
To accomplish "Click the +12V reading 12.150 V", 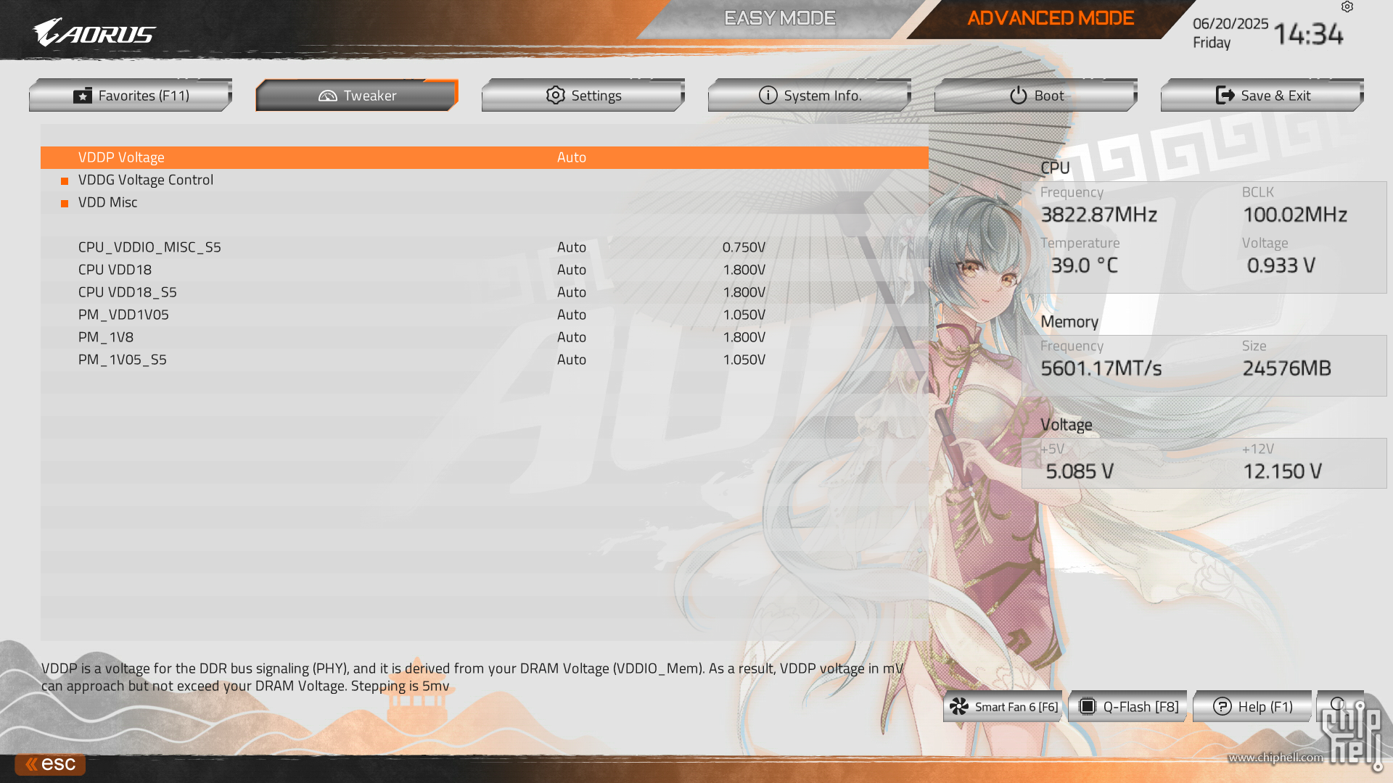I will [x=1283, y=471].
